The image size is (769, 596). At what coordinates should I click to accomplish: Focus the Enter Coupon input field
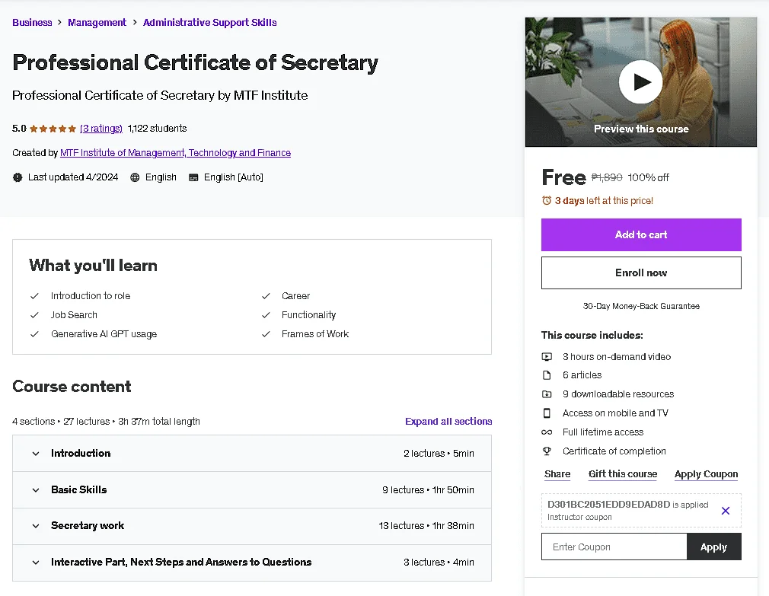point(614,547)
